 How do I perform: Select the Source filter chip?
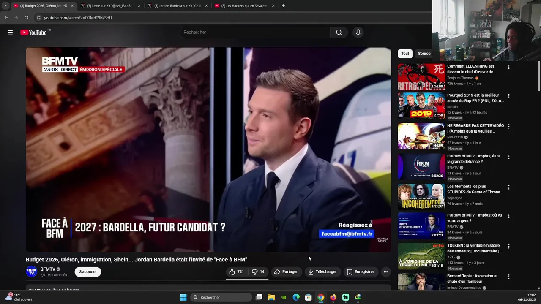point(424,54)
